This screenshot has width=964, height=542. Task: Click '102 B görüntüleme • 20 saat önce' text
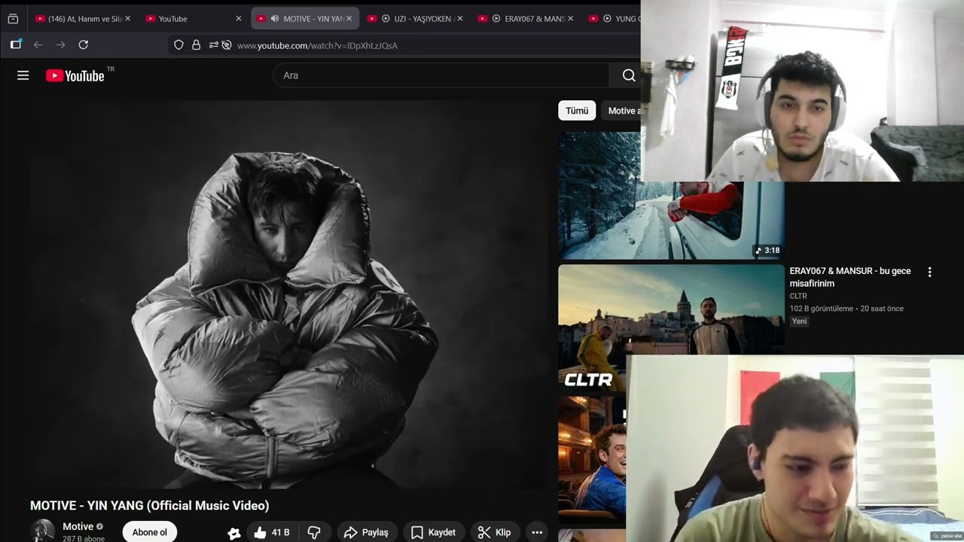847,309
